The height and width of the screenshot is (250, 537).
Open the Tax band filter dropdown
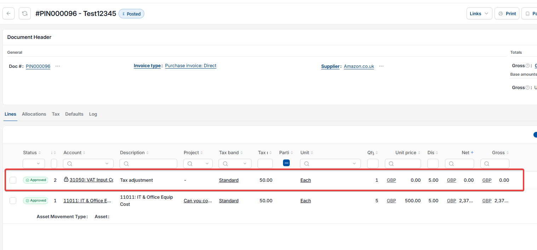click(x=235, y=163)
